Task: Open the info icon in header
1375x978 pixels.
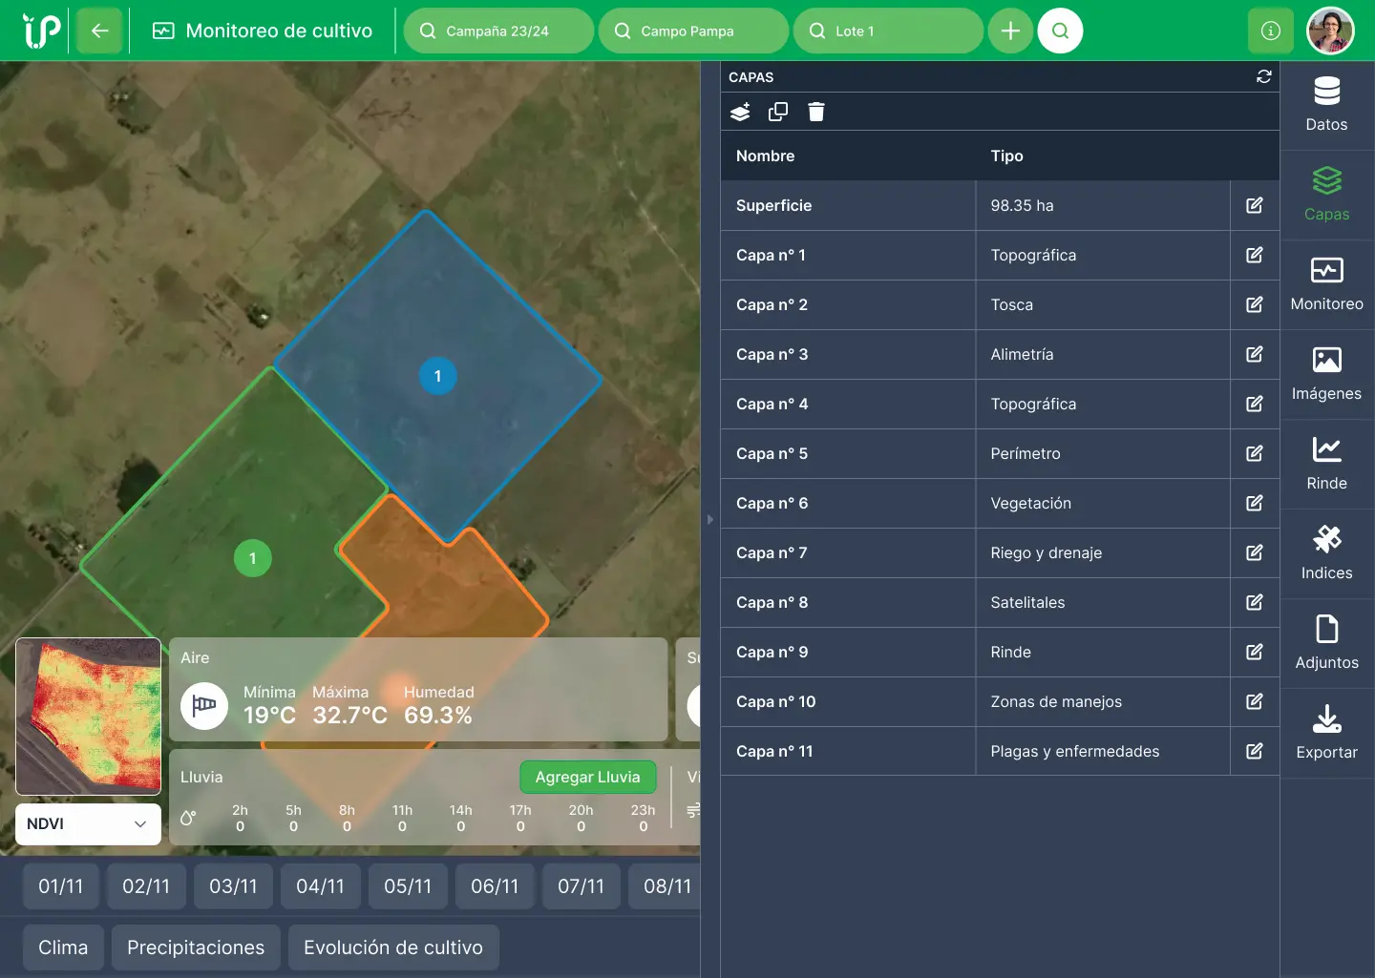Action: click(1271, 31)
